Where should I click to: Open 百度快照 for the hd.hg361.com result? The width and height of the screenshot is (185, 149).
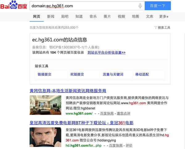click(x=116, y=146)
